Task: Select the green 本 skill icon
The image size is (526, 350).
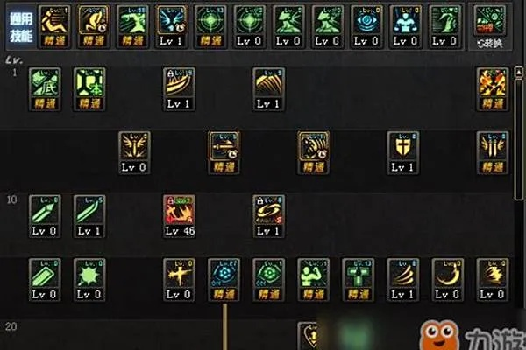Action: pyautogui.click(x=89, y=89)
